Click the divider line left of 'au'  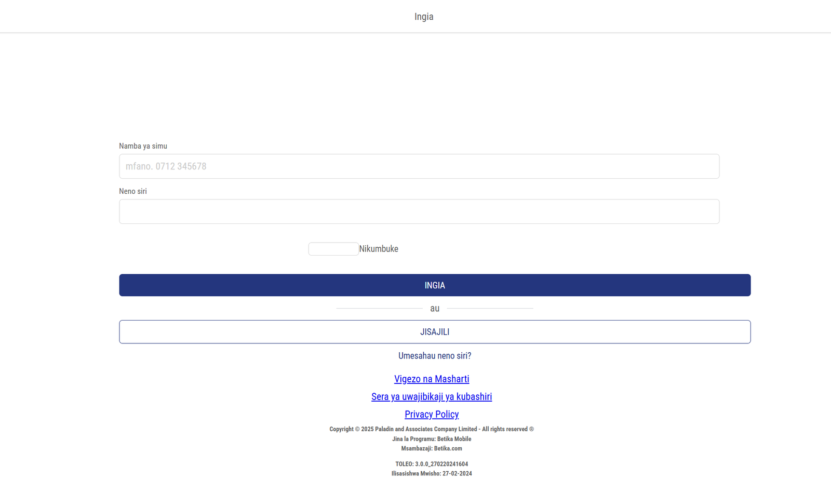click(x=379, y=309)
